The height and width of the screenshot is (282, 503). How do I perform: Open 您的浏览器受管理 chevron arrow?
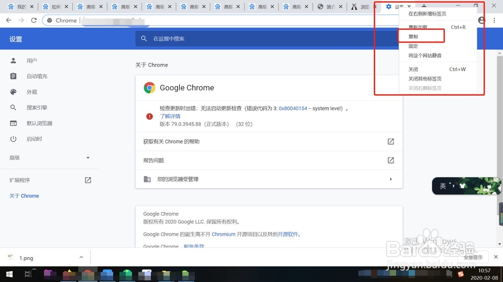[391, 179]
